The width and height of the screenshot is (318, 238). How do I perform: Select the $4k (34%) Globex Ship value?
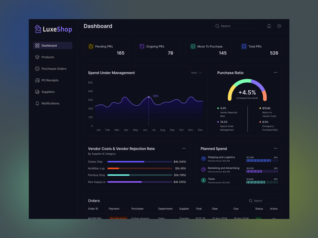pos(180,162)
